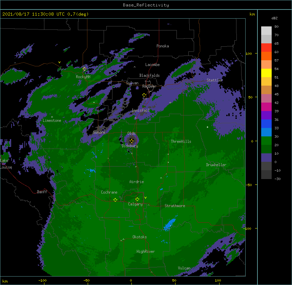The image size is (292, 285).
Task: Click the 0.7(deg) elevation angle text
Action: click(78, 14)
